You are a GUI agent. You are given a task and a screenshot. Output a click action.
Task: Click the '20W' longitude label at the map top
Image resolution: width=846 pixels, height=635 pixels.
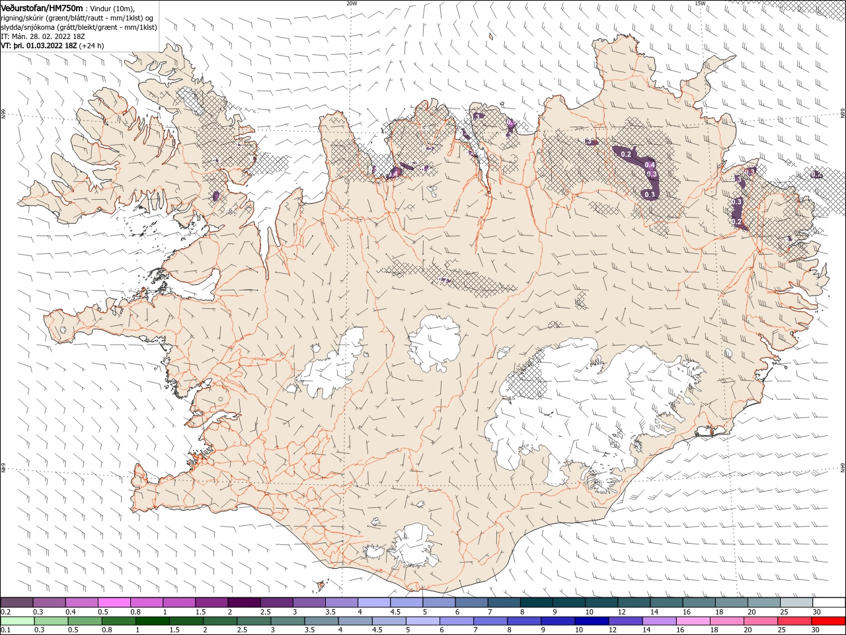(352, 3)
